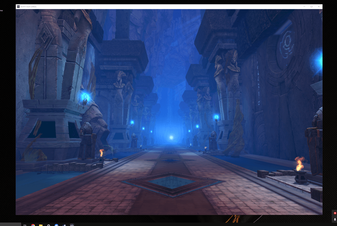This screenshot has width=337, height=226.
Task: Click the glowing portal at corridor's end
Action: pyautogui.click(x=171, y=137)
